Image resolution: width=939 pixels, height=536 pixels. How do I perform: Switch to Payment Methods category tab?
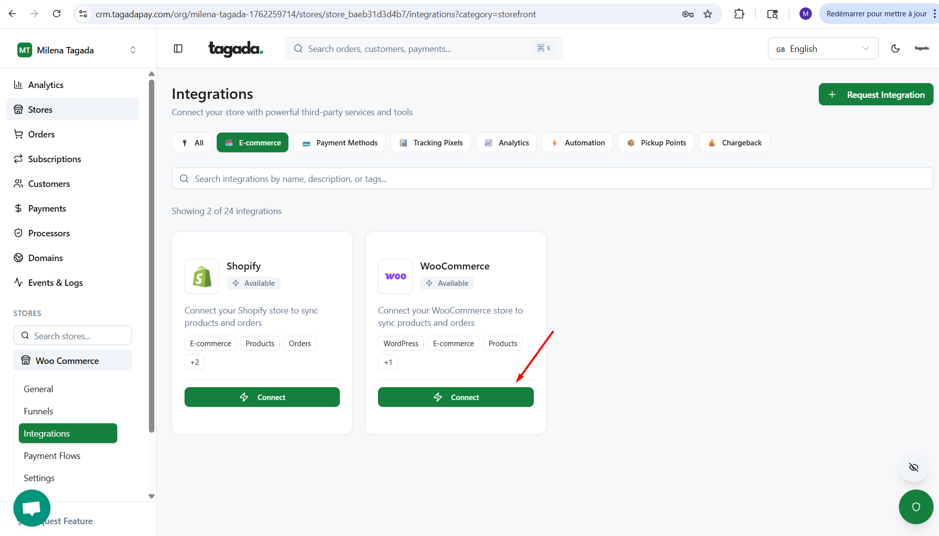click(339, 142)
